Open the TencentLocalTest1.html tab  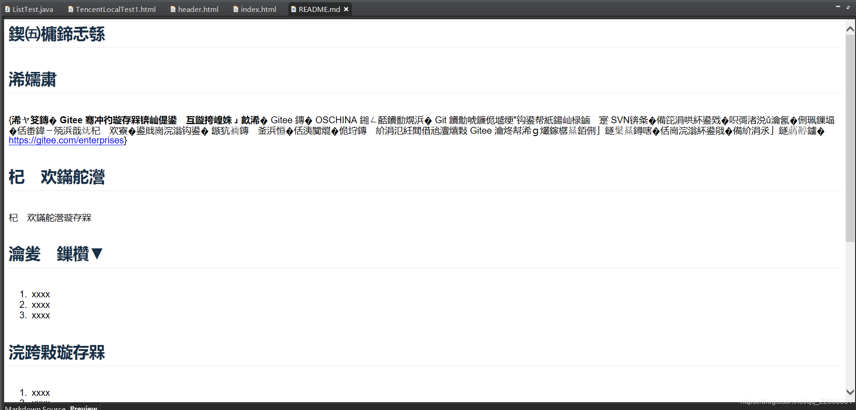112,9
